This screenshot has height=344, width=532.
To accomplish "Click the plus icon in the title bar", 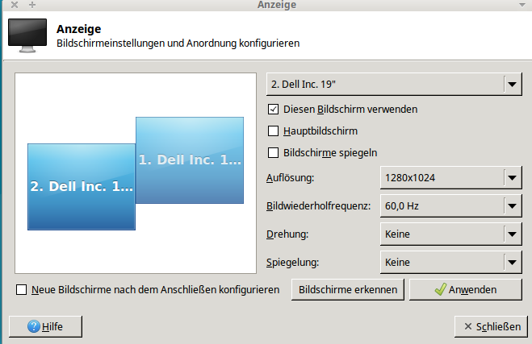I will pos(32,5).
